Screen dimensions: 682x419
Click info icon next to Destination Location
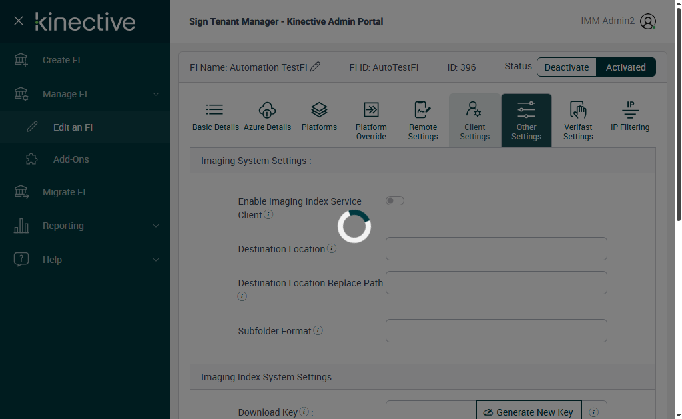(332, 248)
